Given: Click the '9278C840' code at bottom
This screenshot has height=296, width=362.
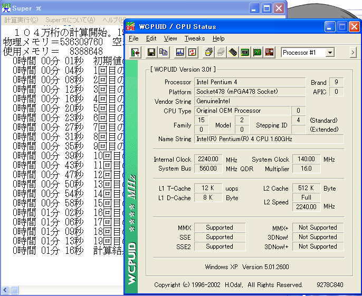Looking at the screenshot, I should click(330, 285).
